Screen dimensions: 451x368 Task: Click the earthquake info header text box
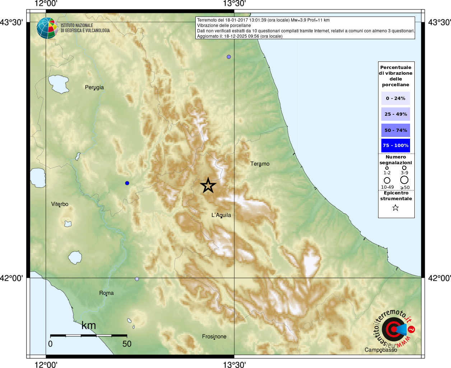(x=305, y=28)
